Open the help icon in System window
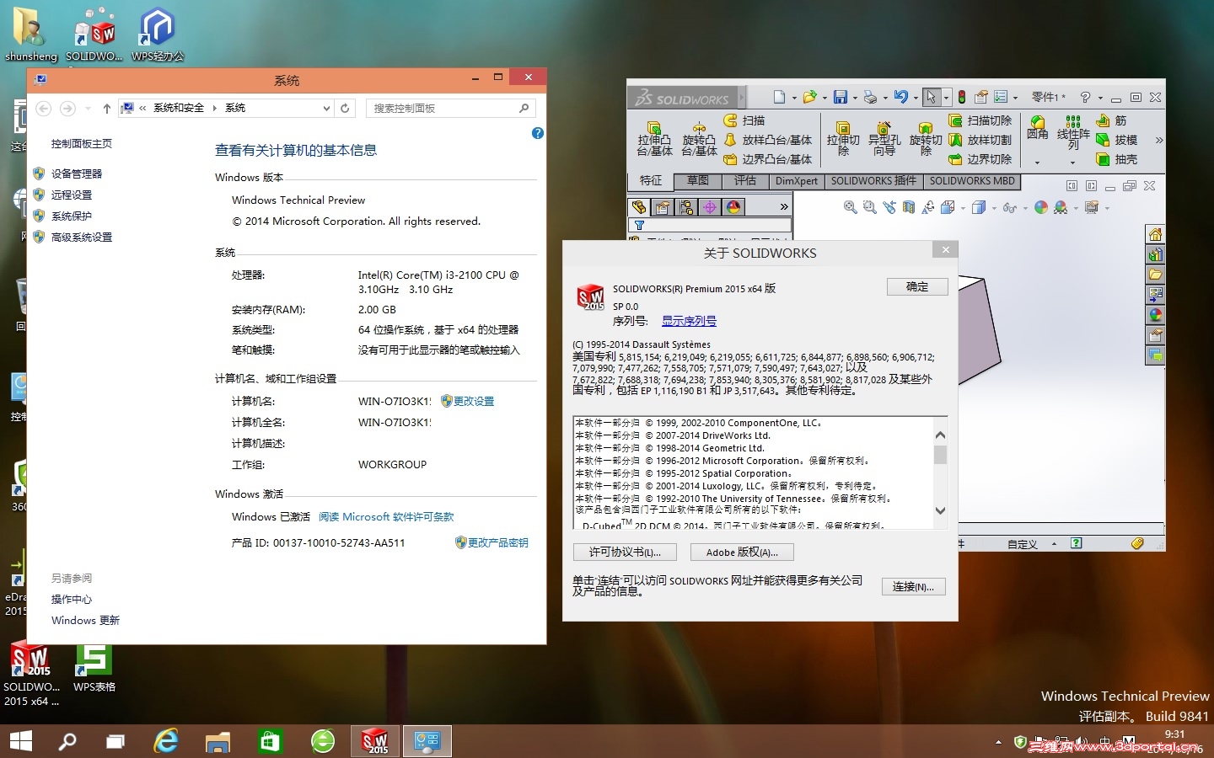Viewport: 1214px width, 758px height. [538, 133]
